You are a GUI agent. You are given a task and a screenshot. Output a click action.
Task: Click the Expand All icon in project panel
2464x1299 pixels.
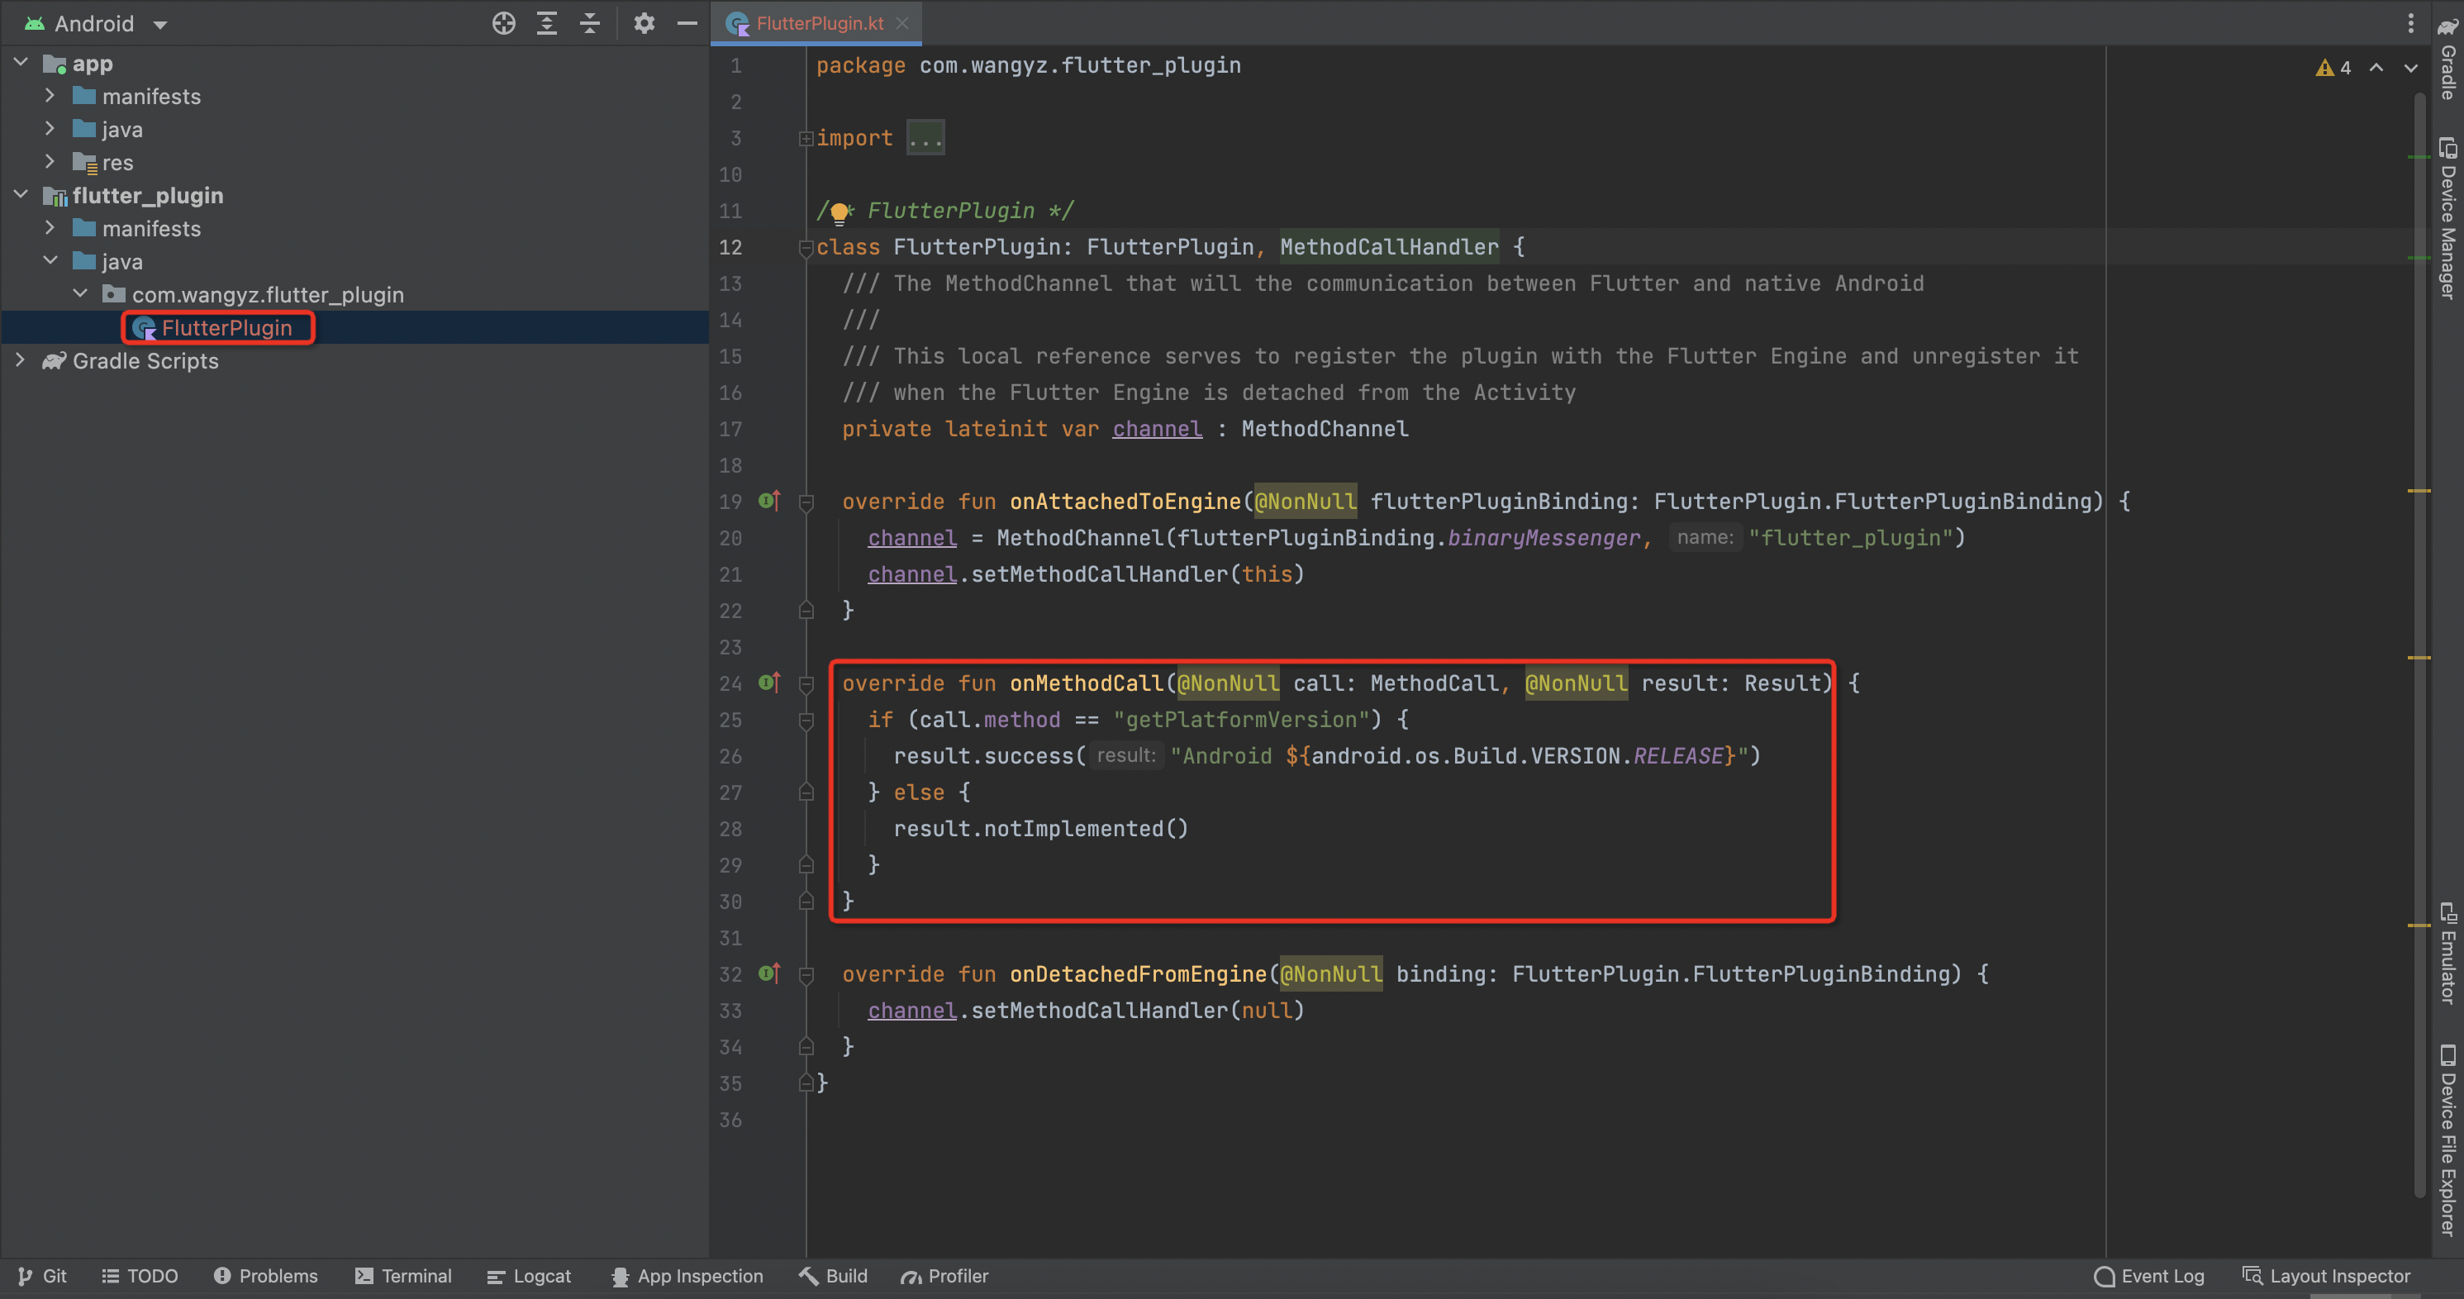(x=547, y=23)
